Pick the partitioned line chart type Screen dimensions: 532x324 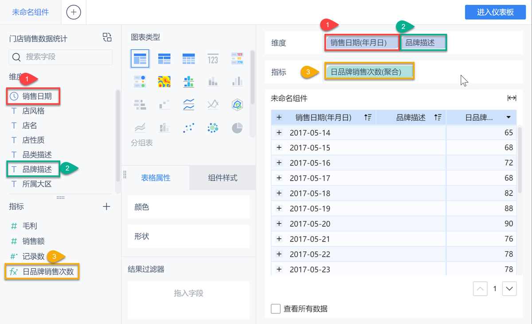pyautogui.click(x=189, y=105)
